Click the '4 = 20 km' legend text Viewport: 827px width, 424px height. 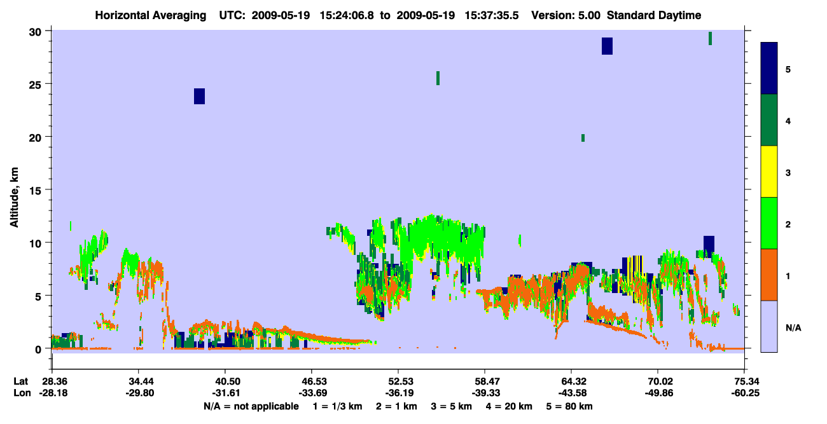point(509,406)
